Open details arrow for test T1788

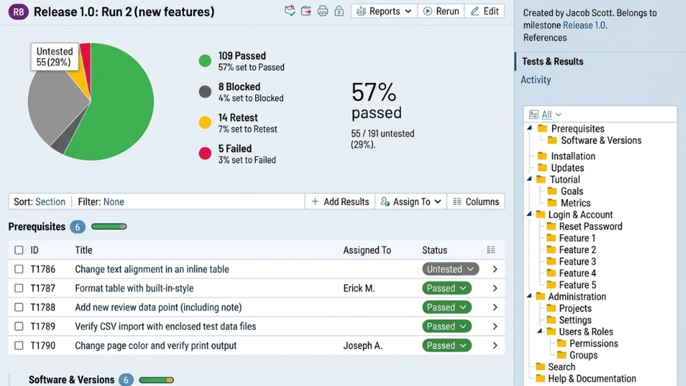coord(495,307)
